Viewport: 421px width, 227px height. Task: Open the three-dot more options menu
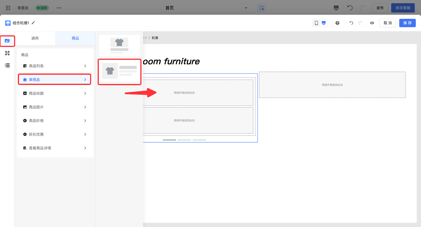coord(59,8)
